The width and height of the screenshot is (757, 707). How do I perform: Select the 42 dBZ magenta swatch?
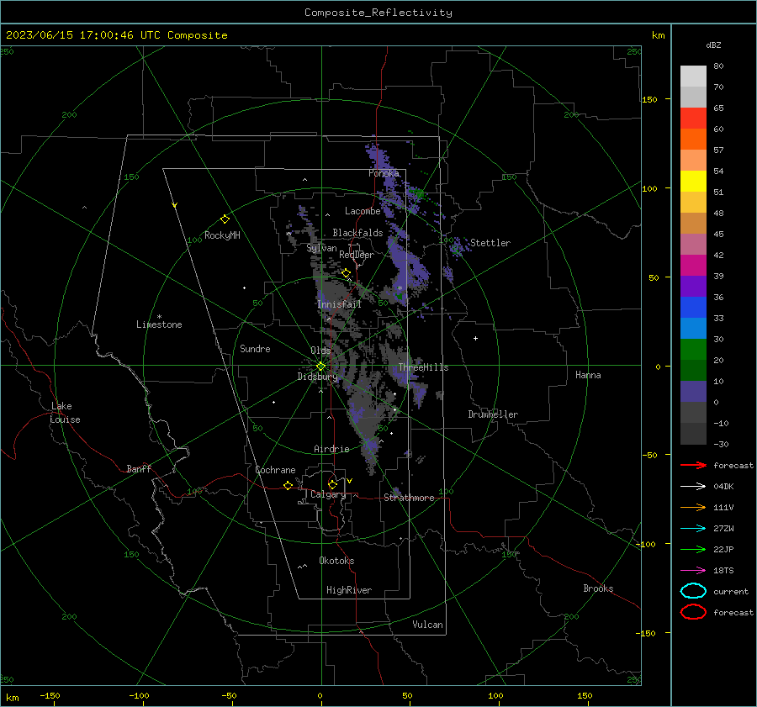[x=693, y=265]
